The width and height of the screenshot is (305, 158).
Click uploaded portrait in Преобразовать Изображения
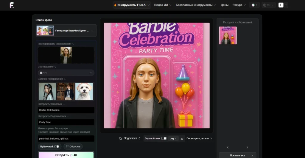pos(66,55)
